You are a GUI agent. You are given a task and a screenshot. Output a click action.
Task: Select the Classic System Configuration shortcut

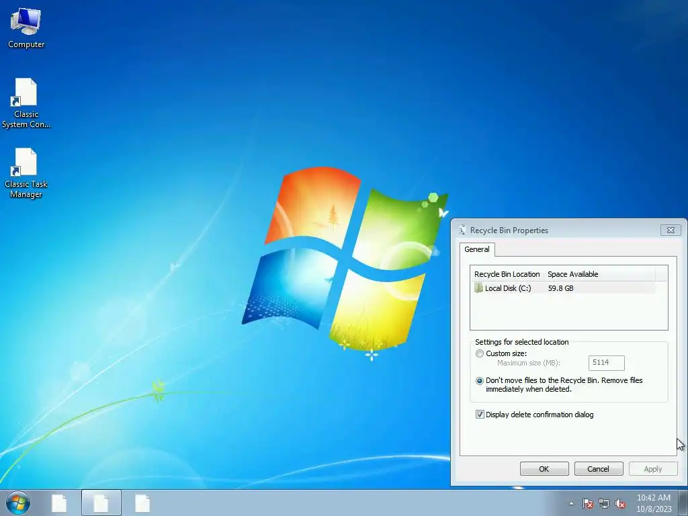click(26, 103)
